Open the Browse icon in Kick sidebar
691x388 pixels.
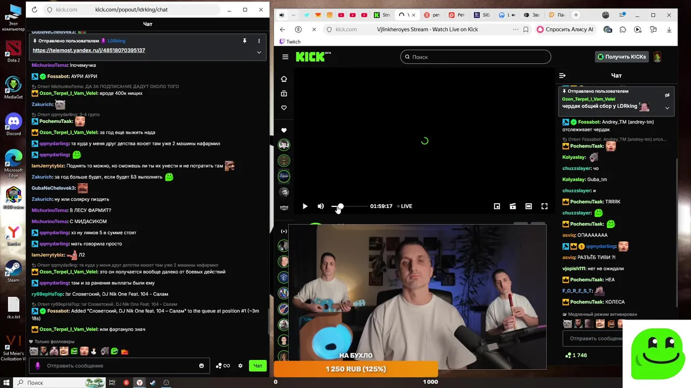(x=284, y=94)
